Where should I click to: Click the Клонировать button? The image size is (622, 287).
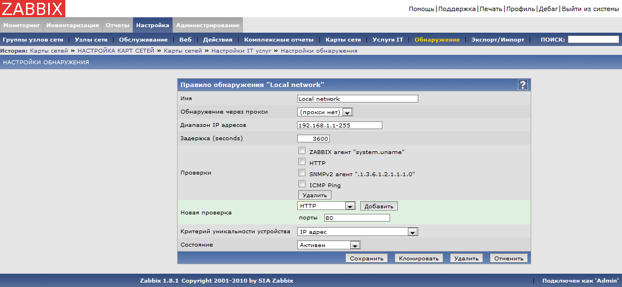coord(418,258)
